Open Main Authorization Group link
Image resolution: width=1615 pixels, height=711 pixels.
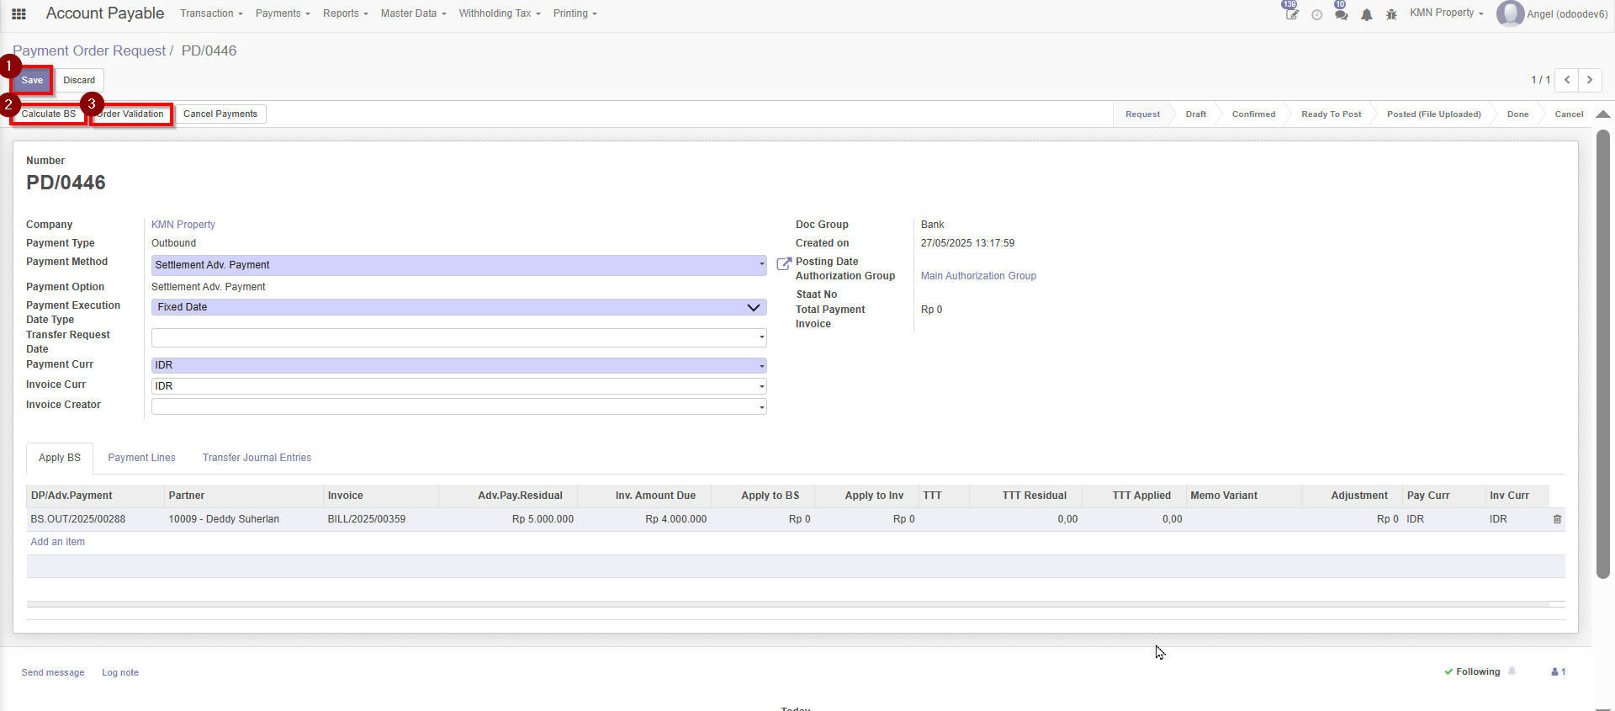(978, 276)
